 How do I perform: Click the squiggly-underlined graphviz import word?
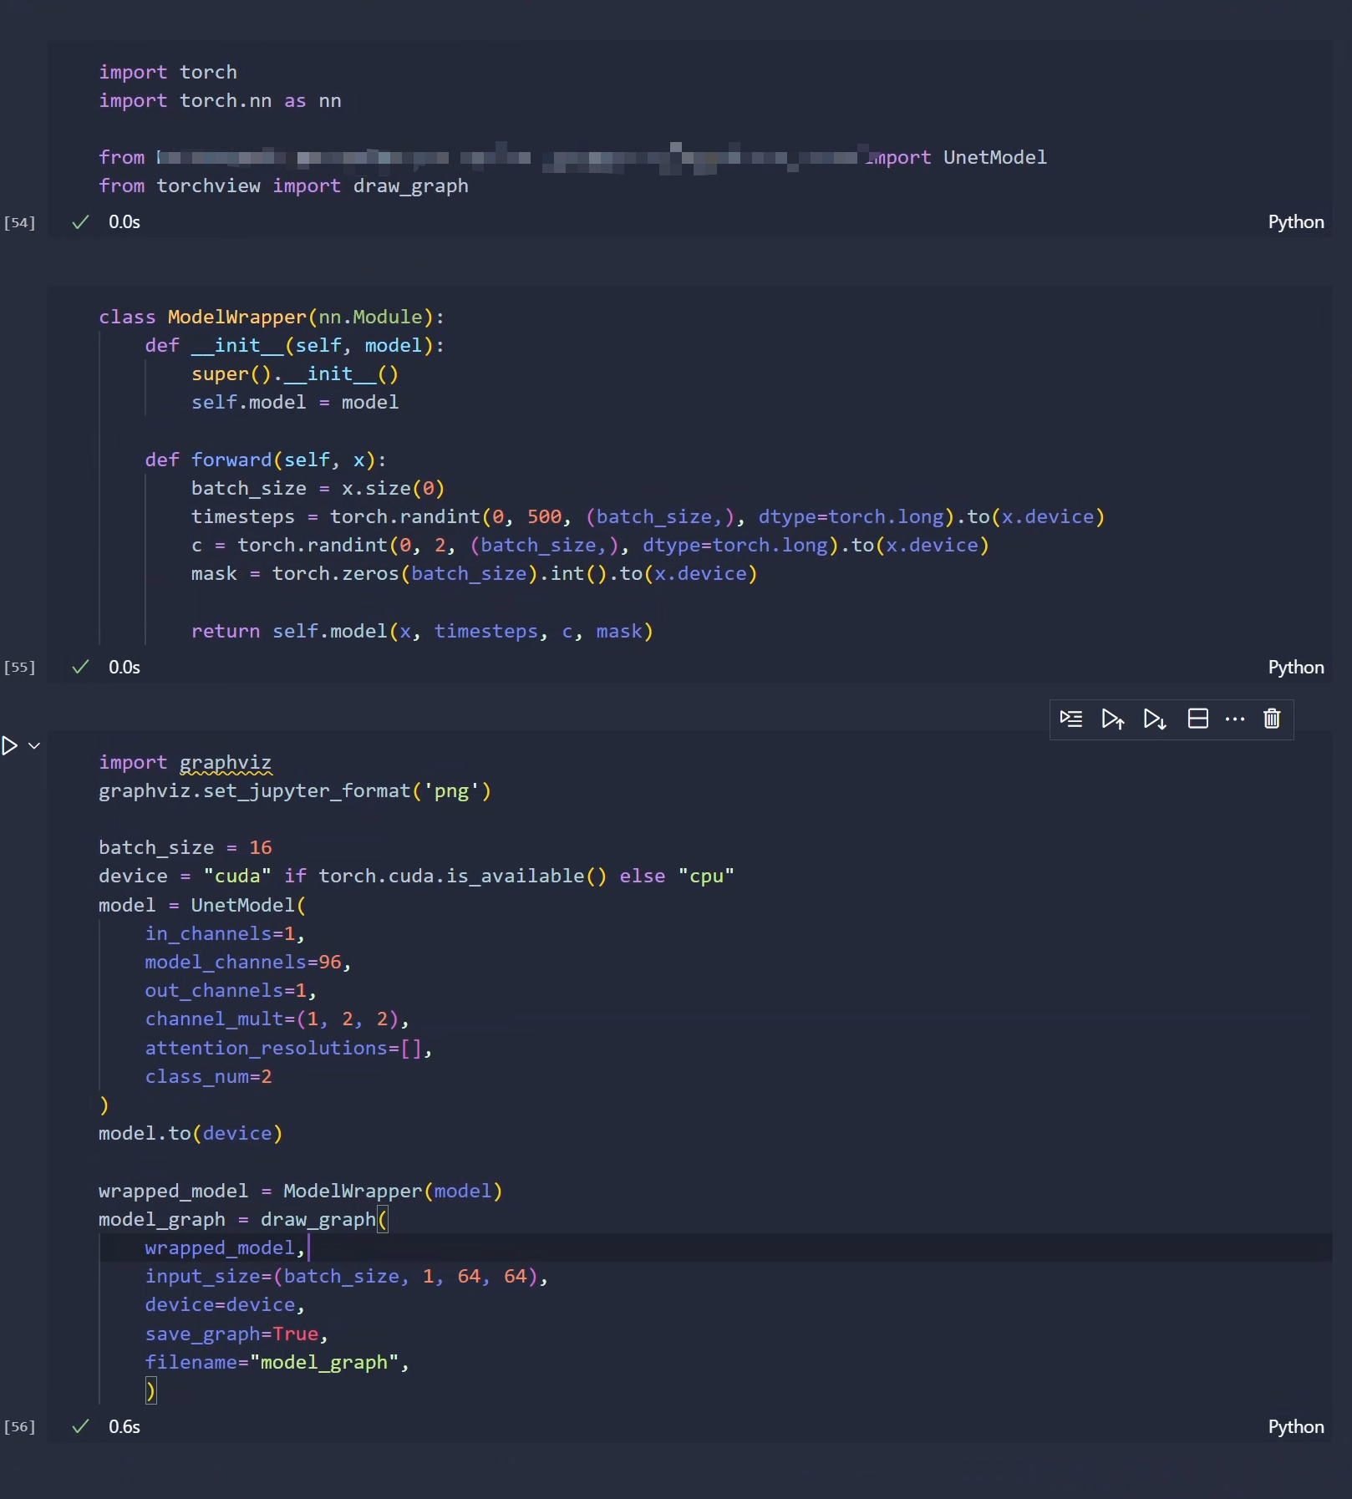coord(226,762)
